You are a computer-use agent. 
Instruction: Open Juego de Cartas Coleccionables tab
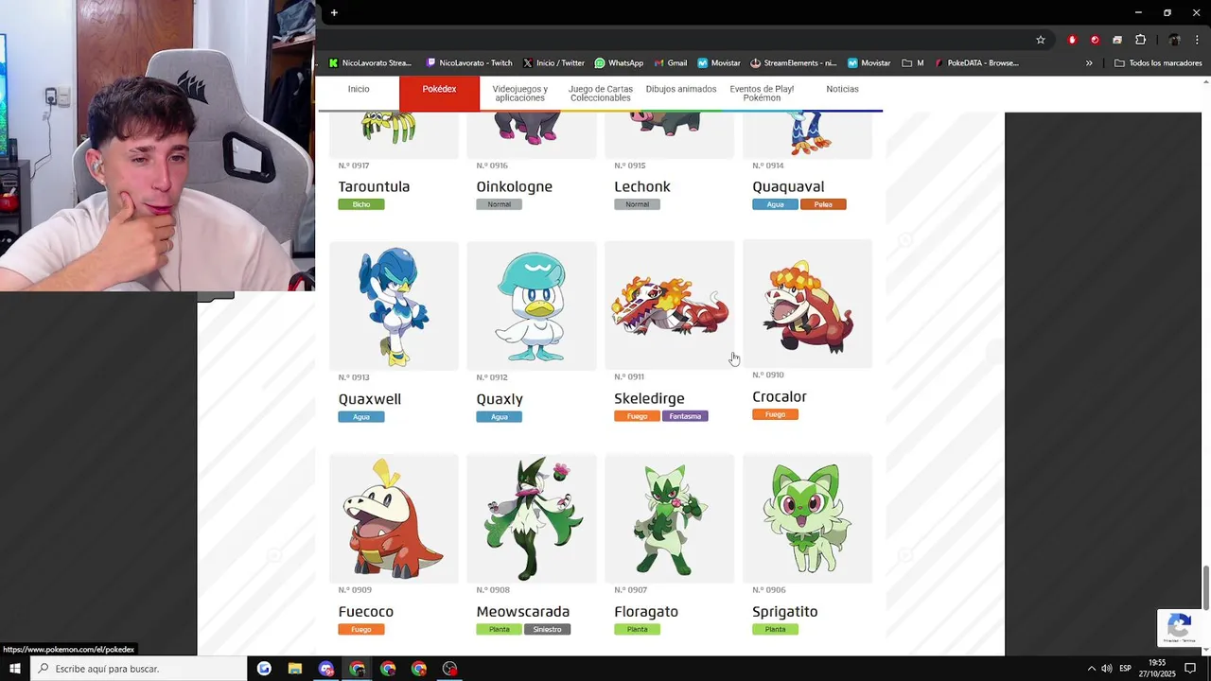(601, 94)
